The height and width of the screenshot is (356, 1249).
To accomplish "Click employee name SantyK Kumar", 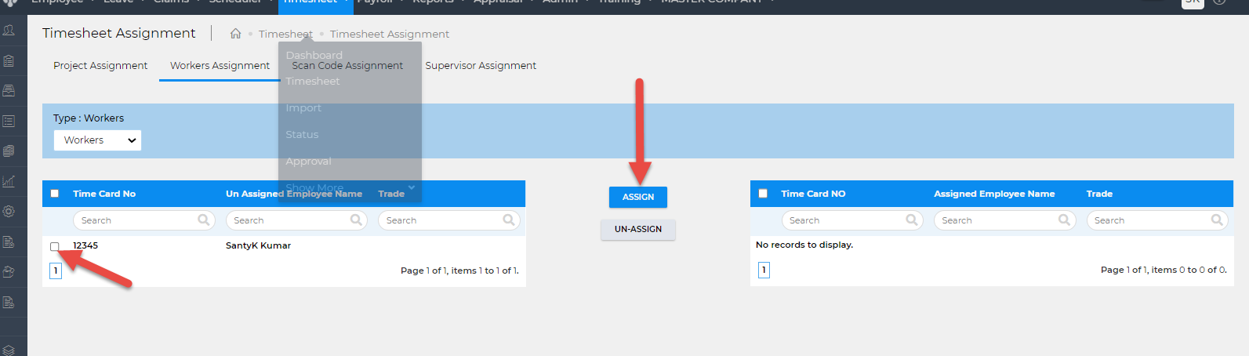I will pyautogui.click(x=258, y=245).
